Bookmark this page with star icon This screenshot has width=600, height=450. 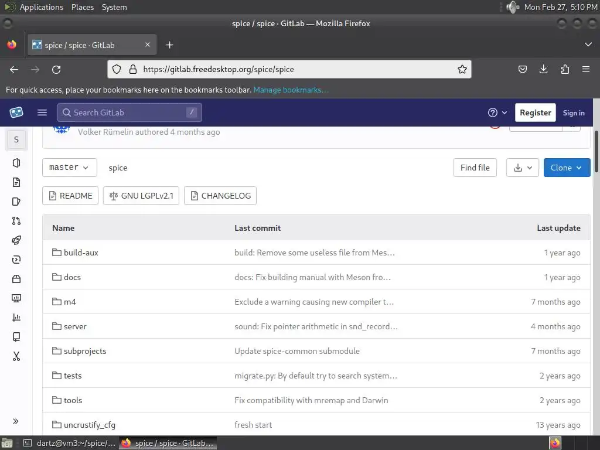coord(462,69)
